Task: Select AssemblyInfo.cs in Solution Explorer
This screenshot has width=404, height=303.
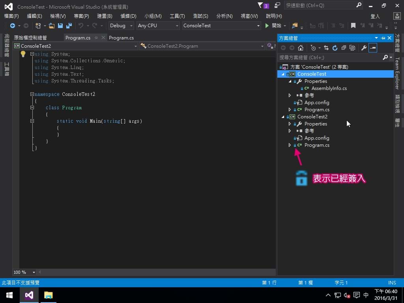Action: (329, 88)
